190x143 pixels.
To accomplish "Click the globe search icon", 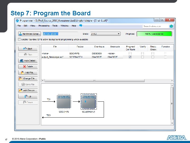I will 171,26.
